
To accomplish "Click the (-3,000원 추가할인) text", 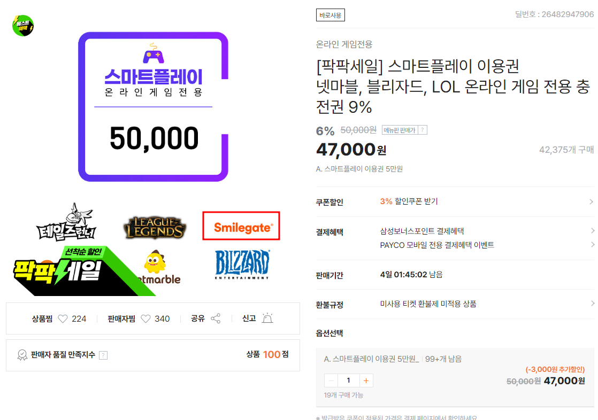I will click(555, 369).
